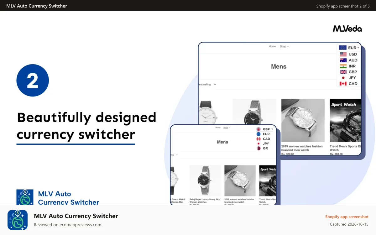Open the starry black watch thumbnail in large preview
The height and width of the screenshot is (235, 376).
click(x=254, y=112)
